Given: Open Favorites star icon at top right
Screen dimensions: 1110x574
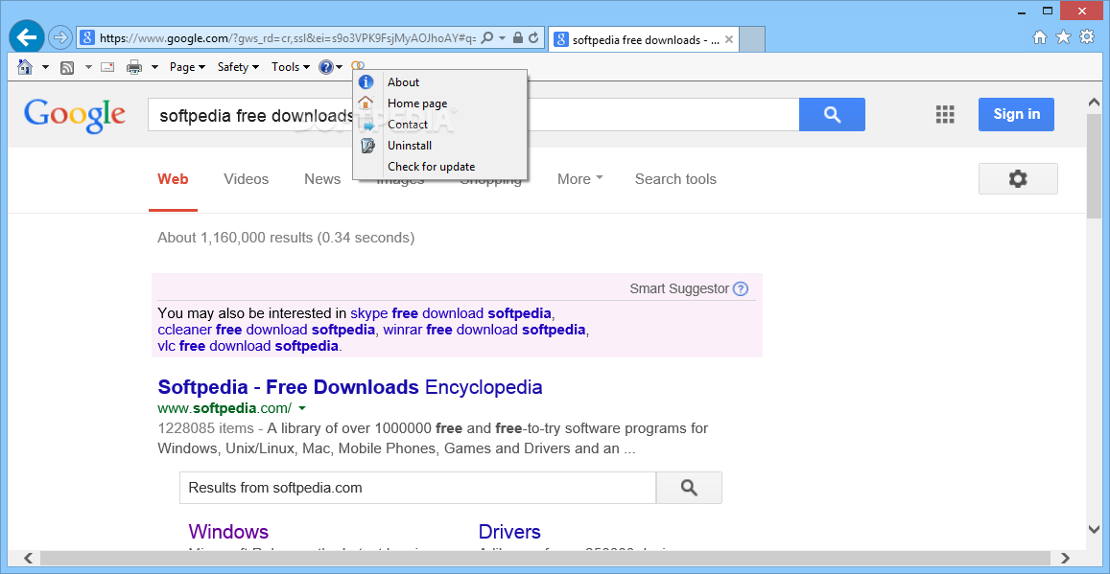Looking at the screenshot, I should coord(1063,37).
